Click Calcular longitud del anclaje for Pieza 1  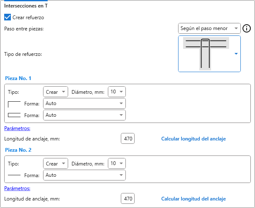(194, 139)
